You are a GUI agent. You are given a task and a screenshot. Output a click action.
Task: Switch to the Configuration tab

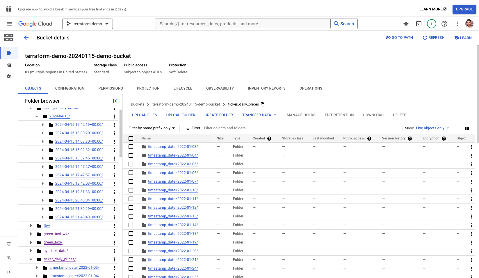pos(70,88)
